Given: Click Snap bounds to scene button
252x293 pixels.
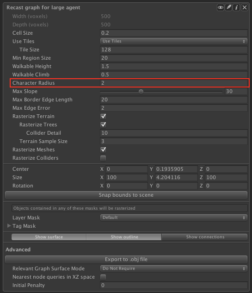Looking at the screenshot, I should pos(126,195).
